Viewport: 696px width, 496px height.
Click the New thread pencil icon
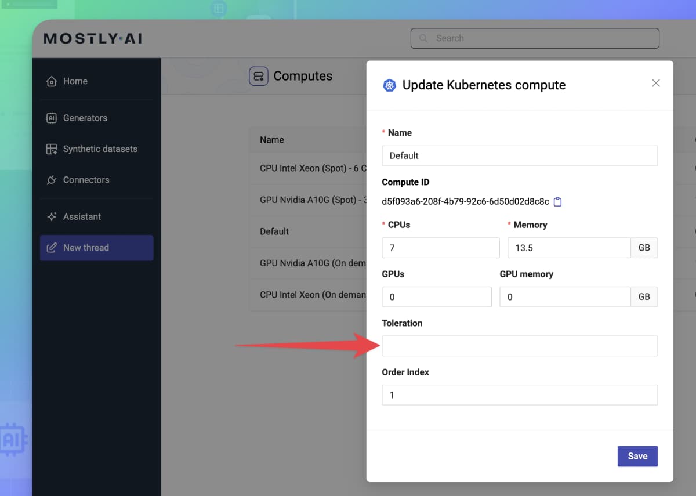[52, 248]
